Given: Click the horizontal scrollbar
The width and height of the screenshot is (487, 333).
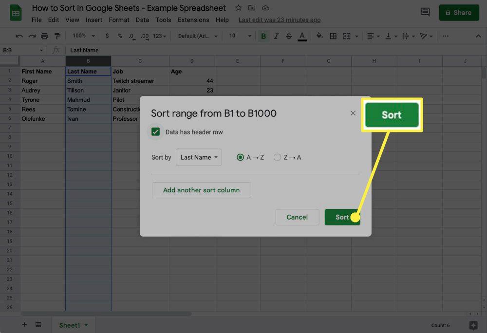Looking at the screenshot, I should coord(106,314).
